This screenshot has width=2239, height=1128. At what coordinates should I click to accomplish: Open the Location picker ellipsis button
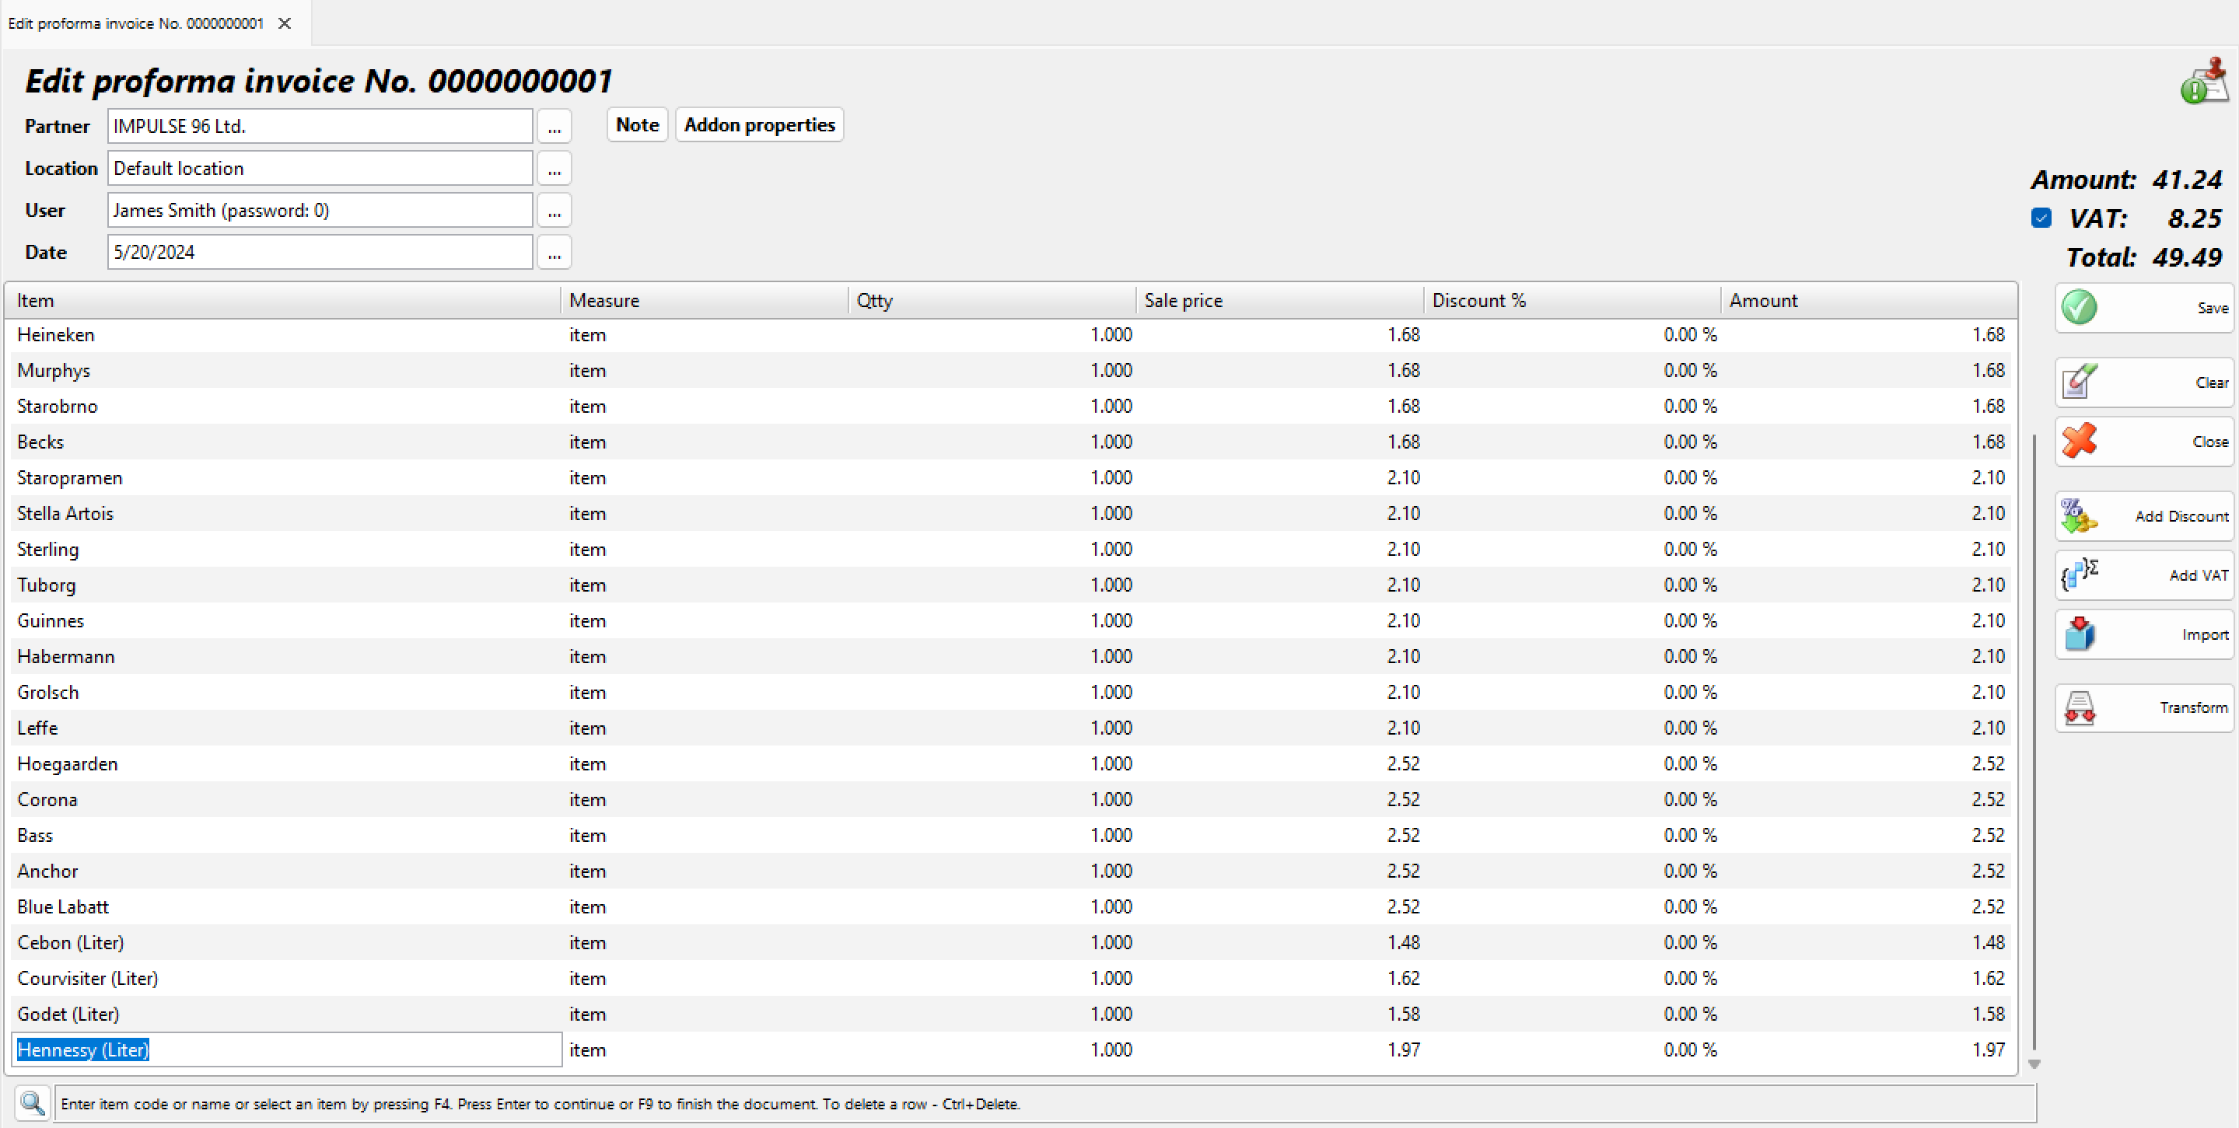pos(554,169)
